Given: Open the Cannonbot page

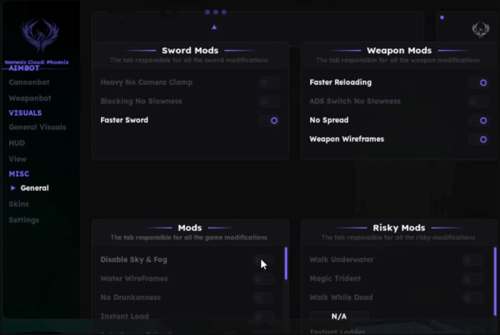Looking at the screenshot, I should (x=29, y=82).
